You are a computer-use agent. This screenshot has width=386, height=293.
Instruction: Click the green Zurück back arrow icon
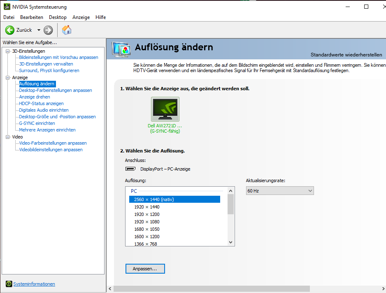(x=10, y=30)
